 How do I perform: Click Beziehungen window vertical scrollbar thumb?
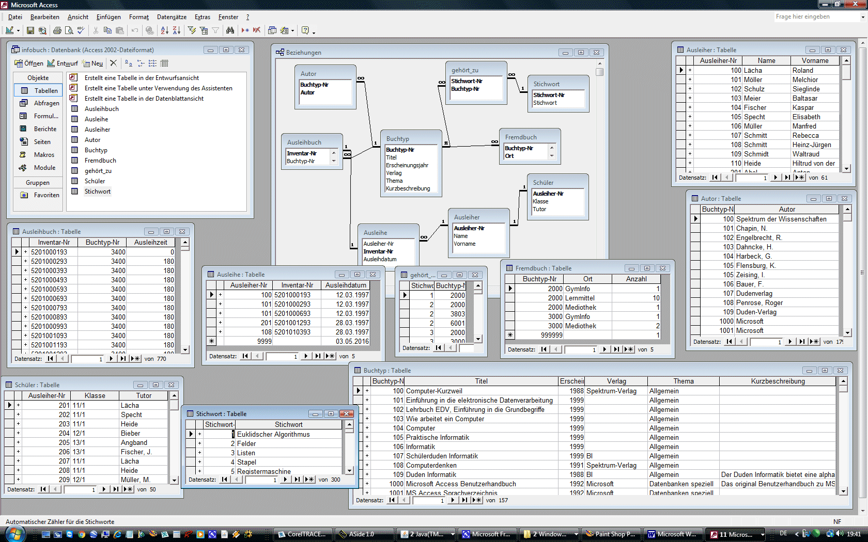pyautogui.click(x=599, y=72)
